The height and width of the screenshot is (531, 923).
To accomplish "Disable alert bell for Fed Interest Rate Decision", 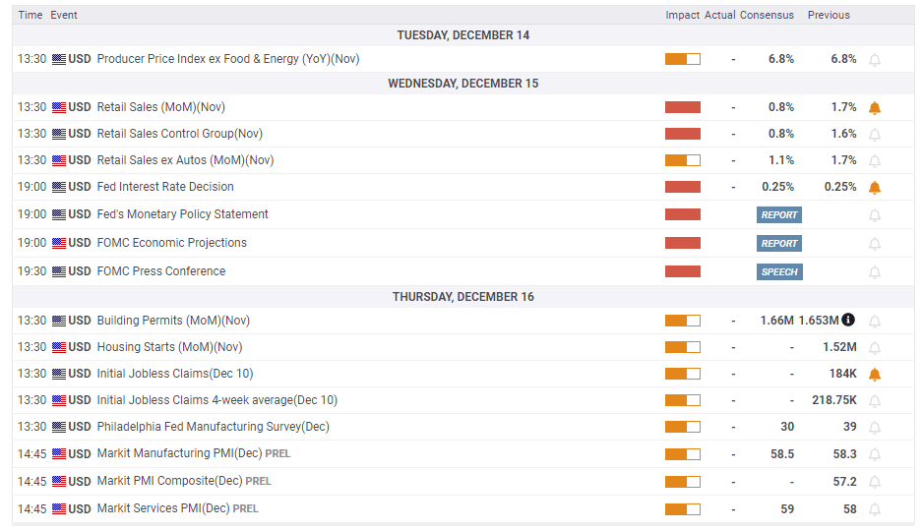I will pyautogui.click(x=874, y=187).
